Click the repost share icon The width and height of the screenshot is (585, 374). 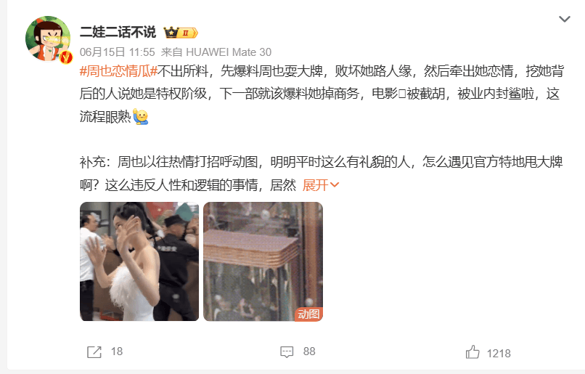[94, 352]
